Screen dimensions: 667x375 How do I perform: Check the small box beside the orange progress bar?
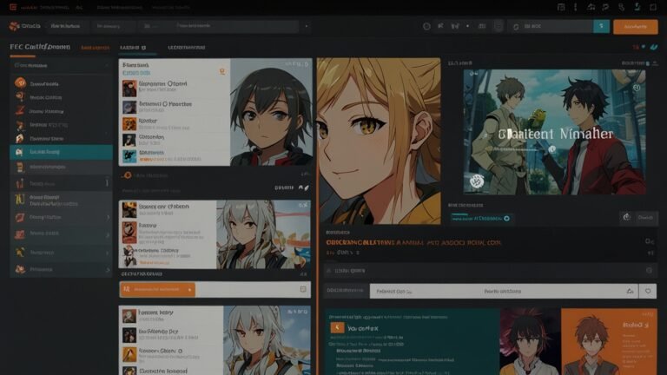click(x=303, y=289)
